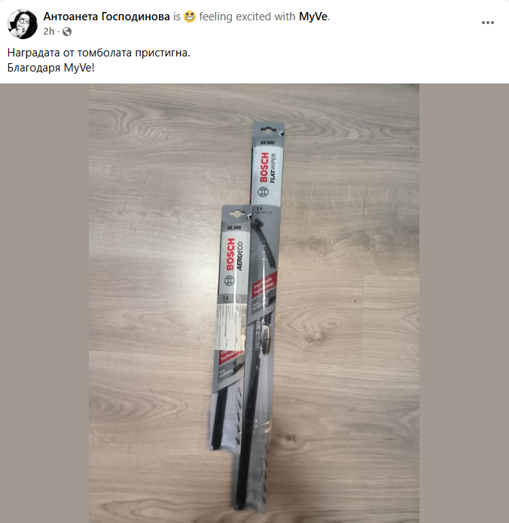Click the globe public audience icon

[67, 32]
